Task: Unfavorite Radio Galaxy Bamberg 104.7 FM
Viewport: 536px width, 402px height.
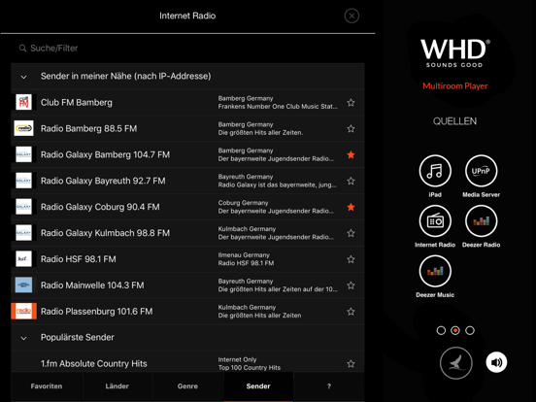Action: click(x=351, y=154)
